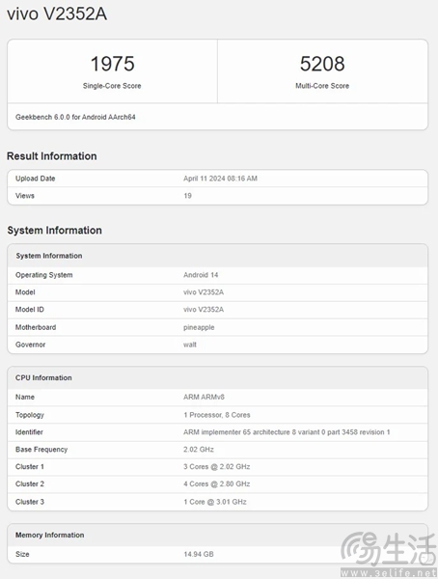Select 2.02 GHz base frequency value
438x579 pixels.
point(199,450)
